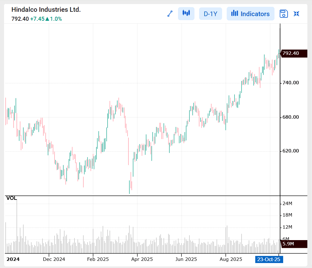The height and width of the screenshot is (268, 312).
Task: Click the 12M volume axis label
Action: click(x=287, y=227)
